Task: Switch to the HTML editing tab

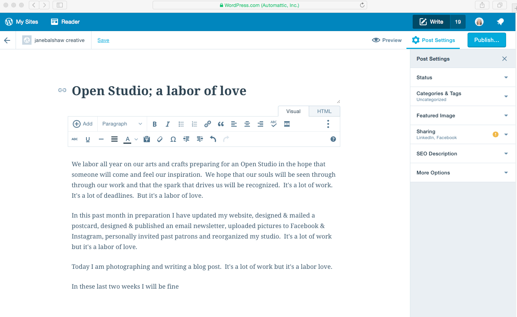Action: click(324, 111)
